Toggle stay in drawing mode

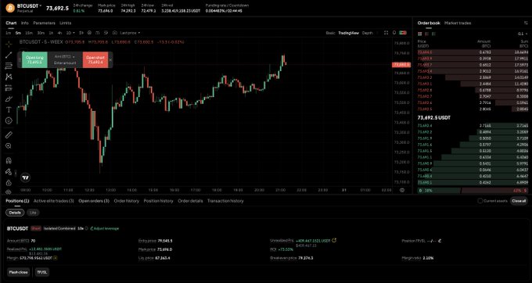tap(9, 171)
